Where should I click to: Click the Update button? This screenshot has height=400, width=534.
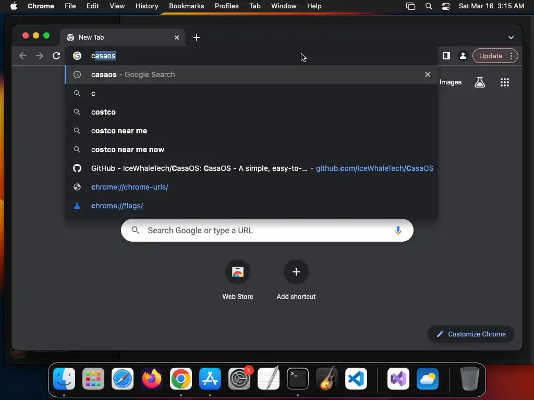tap(491, 56)
